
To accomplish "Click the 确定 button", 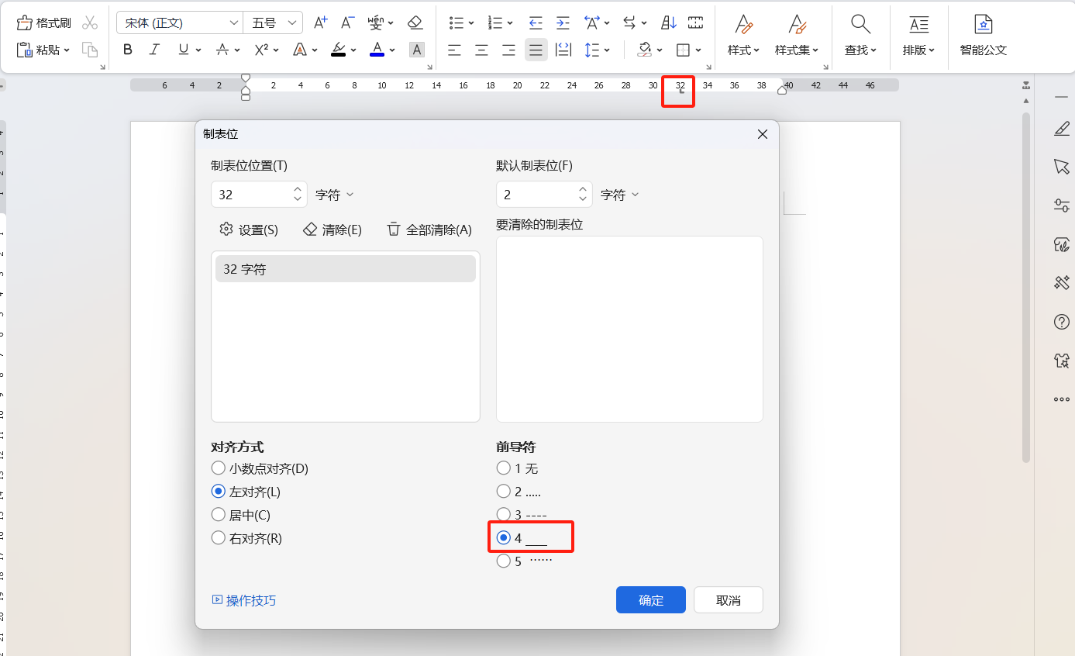I will click(650, 599).
